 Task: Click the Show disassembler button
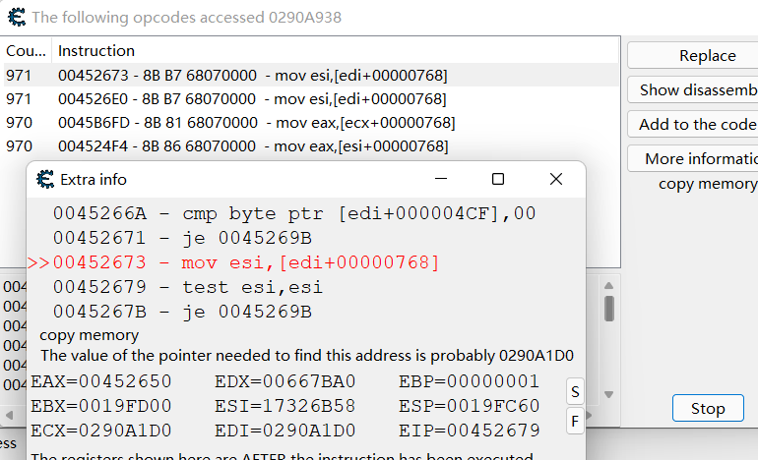click(692, 89)
